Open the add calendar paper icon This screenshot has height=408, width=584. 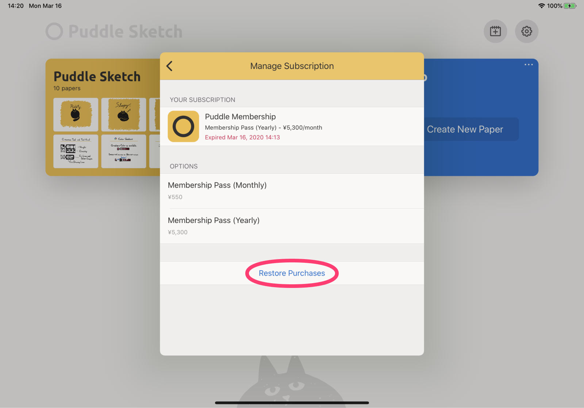495,31
